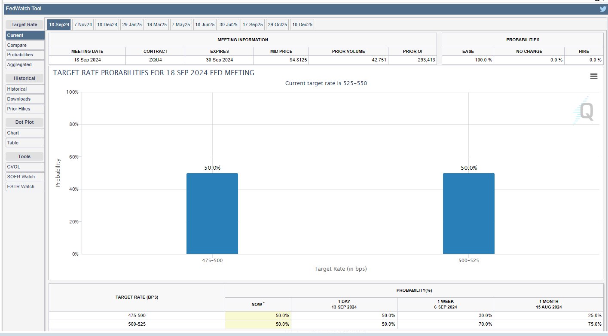
Task: Switch to the 18 Dec24 tab
Action: point(107,25)
